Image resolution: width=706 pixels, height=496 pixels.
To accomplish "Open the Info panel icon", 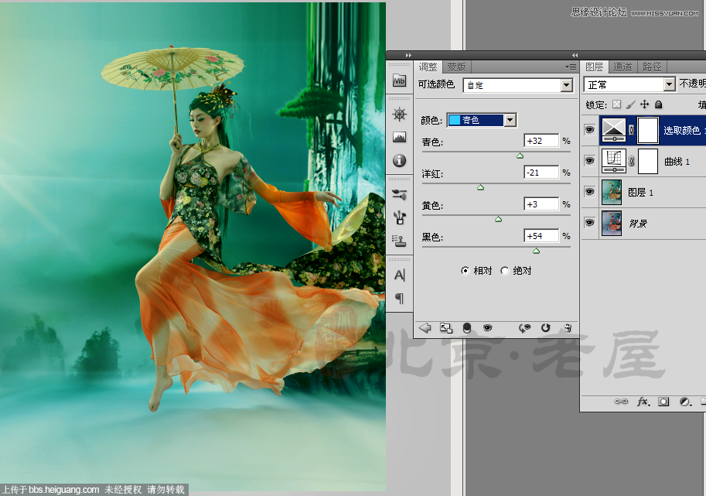I will click(x=399, y=158).
